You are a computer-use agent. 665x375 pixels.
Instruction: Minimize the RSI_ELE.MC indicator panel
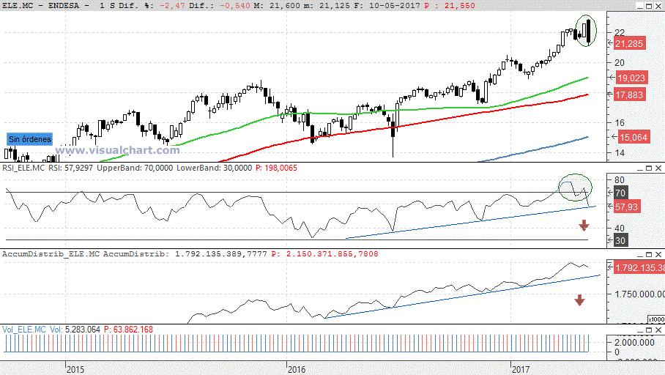[x=640, y=168]
